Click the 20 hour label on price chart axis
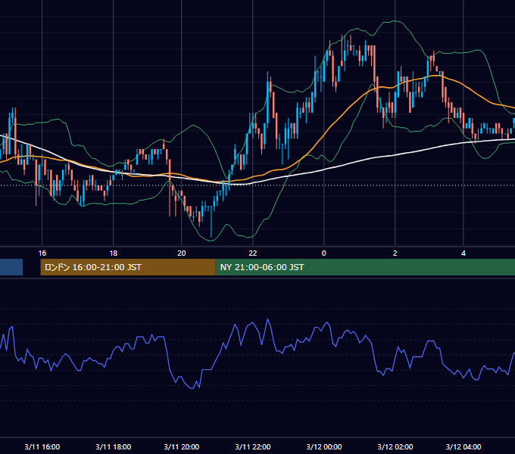Image resolution: width=515 pixels, height=454 pixels. (x=181, y=253)
